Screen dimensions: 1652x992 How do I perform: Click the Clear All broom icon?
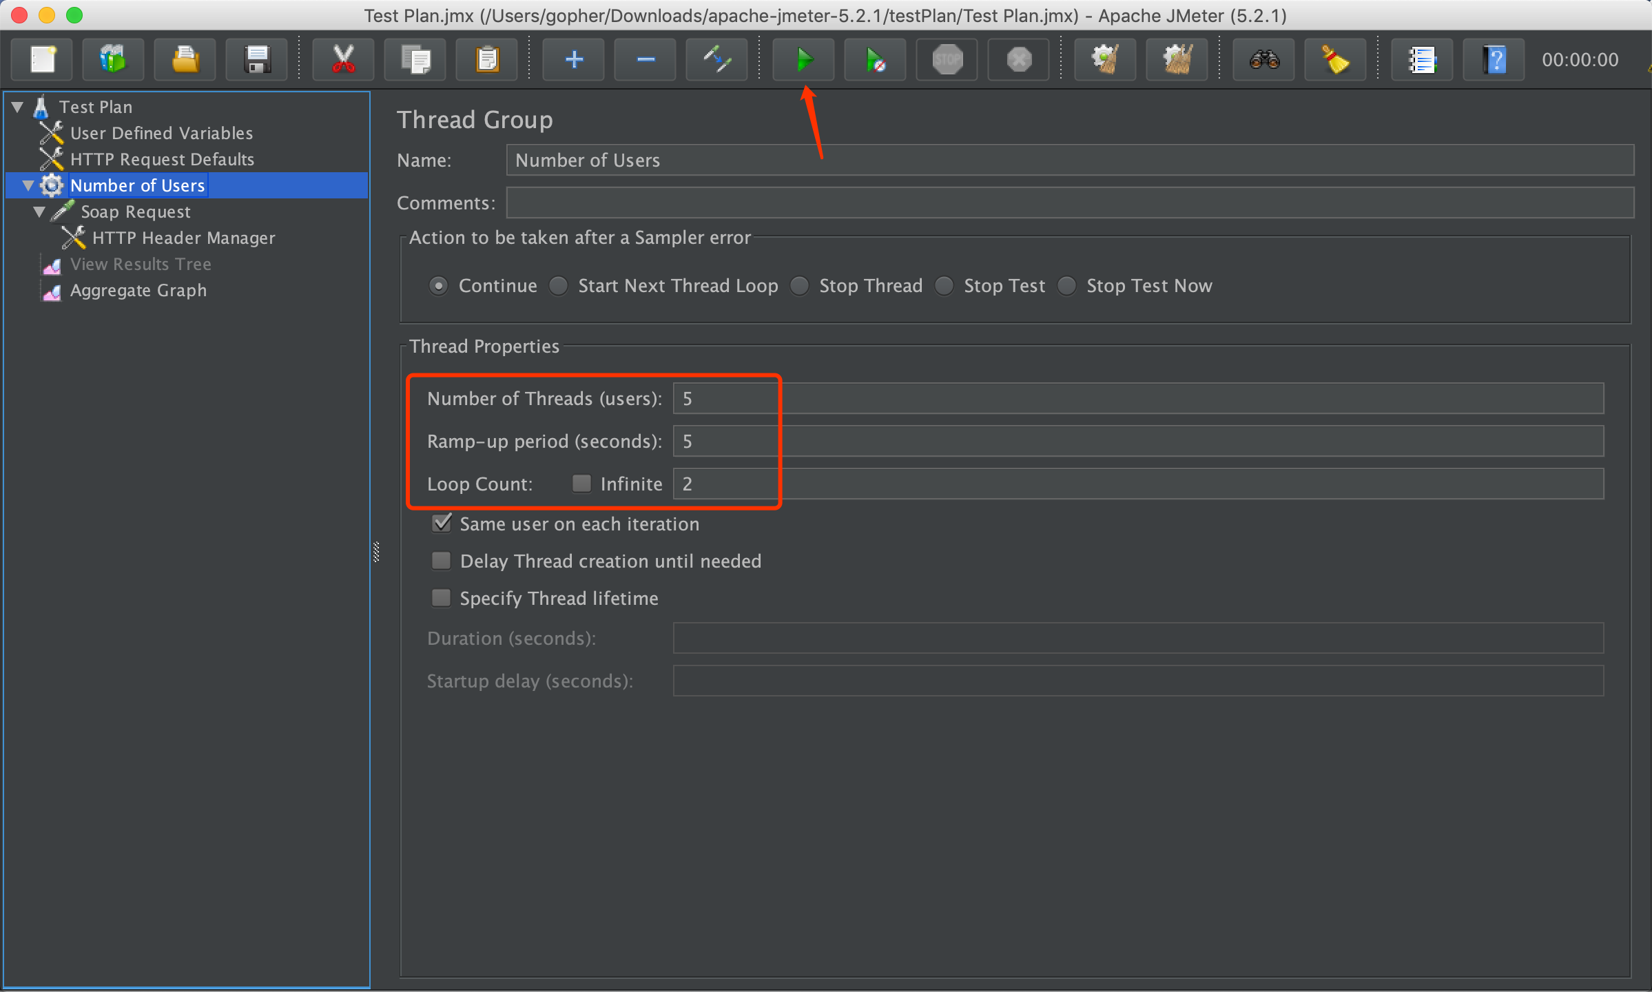click(x=1177, y=60)
